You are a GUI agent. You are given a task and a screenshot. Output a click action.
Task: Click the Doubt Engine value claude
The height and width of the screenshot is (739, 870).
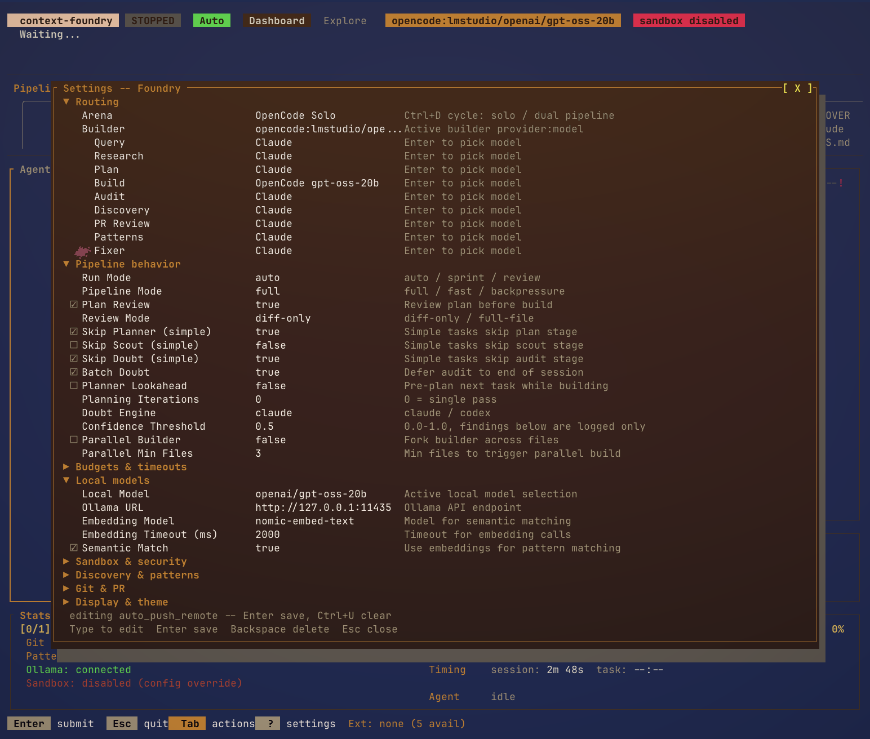(274, 413)
